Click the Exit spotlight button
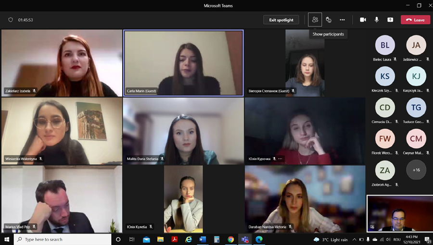The image size is (433, 245). (281, 20)
